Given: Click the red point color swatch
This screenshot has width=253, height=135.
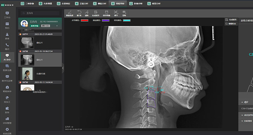Looking at the screenshot, I should coord(84,20).
